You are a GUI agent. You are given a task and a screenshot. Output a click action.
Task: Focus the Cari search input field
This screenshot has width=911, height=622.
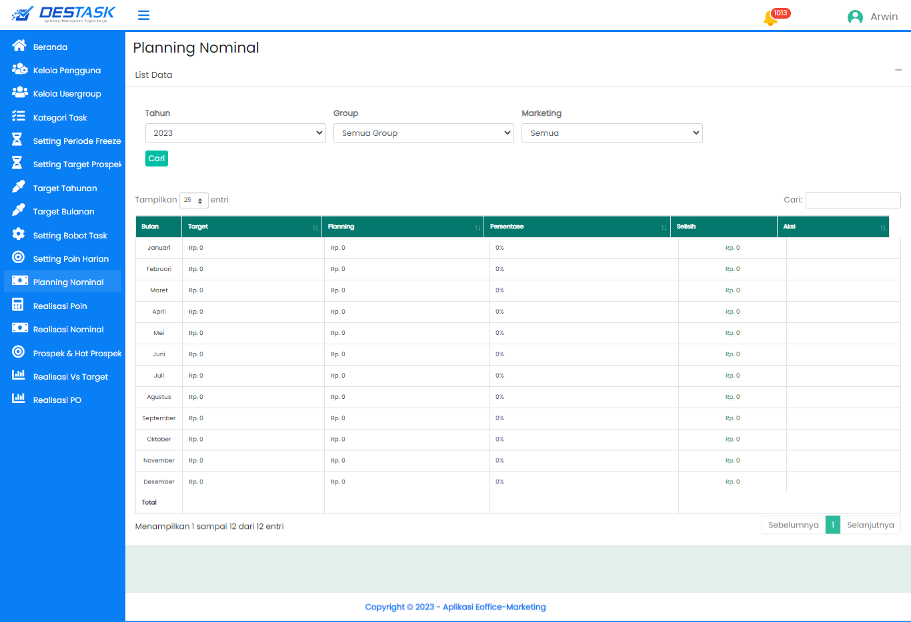click(852, 200)
